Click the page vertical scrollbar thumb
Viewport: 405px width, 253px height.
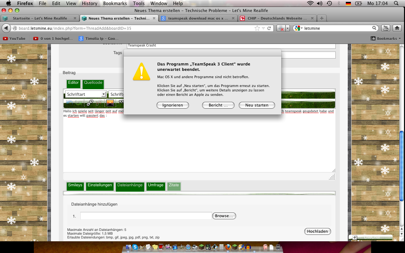[402, 165]
